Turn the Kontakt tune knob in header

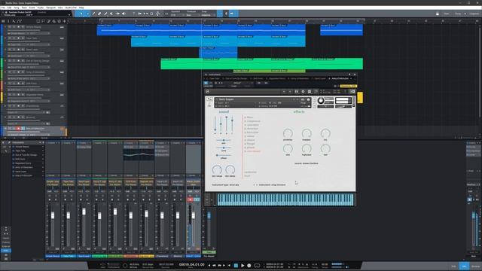(321, 100)
